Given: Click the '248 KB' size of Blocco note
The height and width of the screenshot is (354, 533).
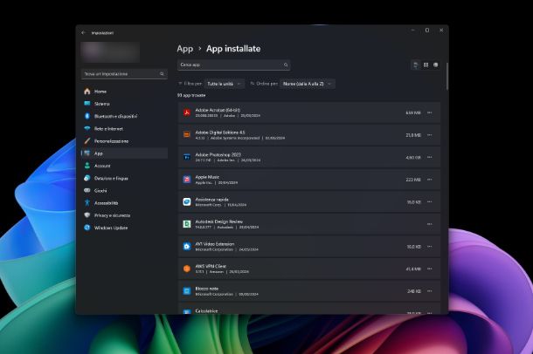Looking at the screenshot, I should 414,291.
